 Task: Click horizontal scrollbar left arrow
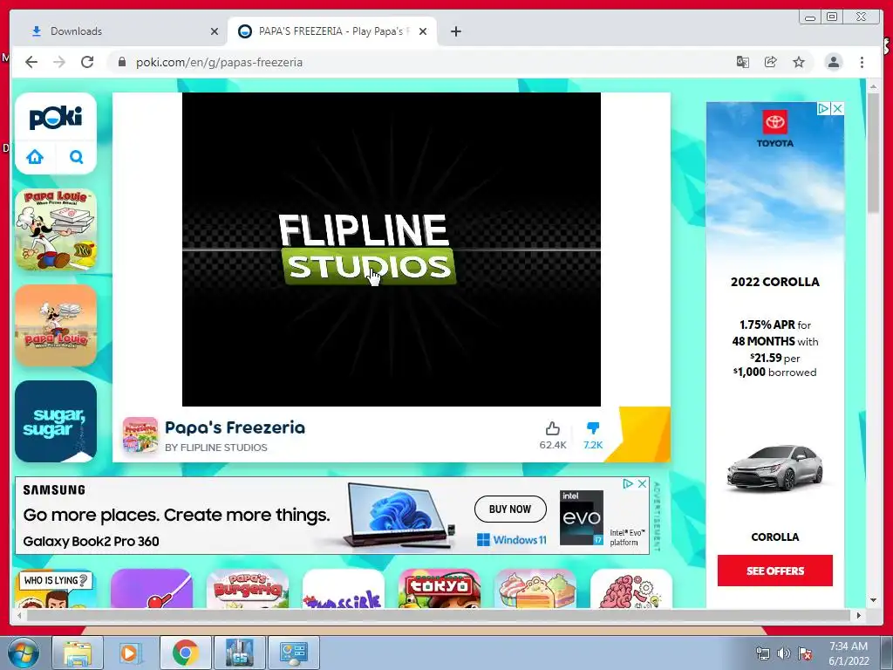(x=20, y=615)
